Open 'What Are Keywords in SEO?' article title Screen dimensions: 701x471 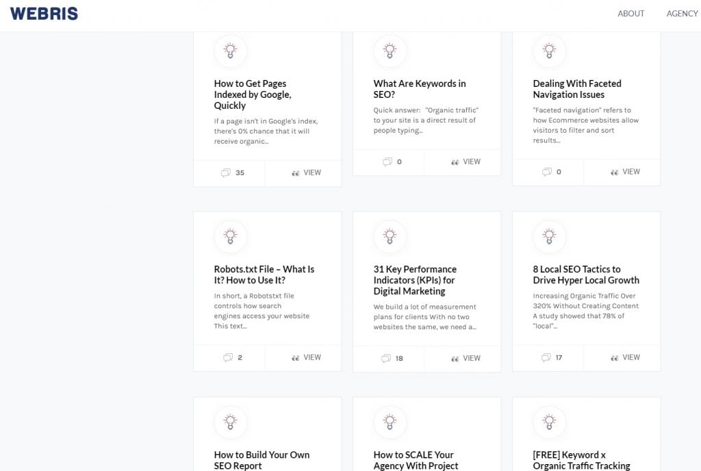419,89
